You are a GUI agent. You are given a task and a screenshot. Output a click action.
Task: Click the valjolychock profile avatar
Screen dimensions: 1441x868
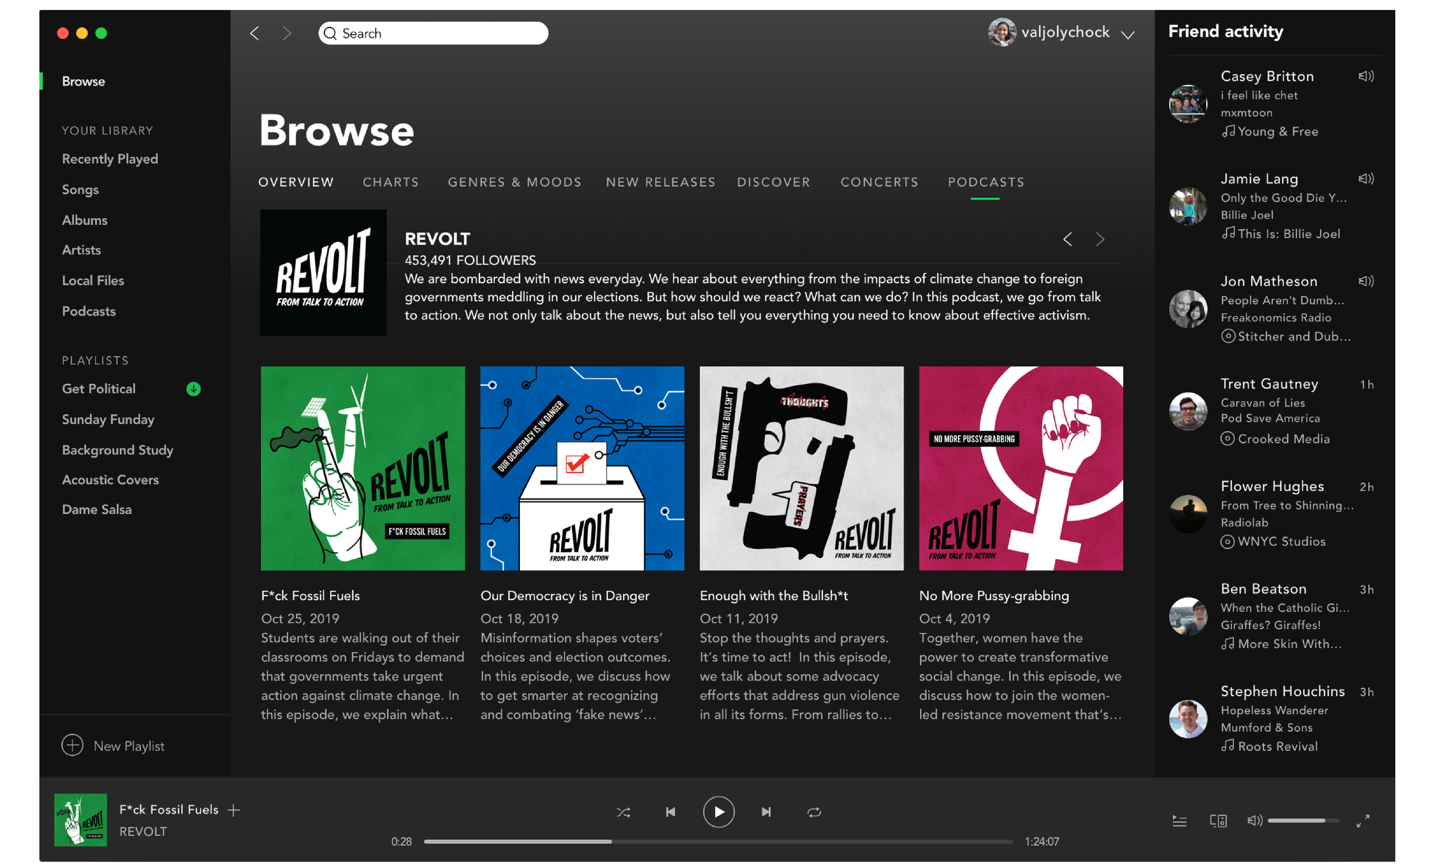point(1002,32)
